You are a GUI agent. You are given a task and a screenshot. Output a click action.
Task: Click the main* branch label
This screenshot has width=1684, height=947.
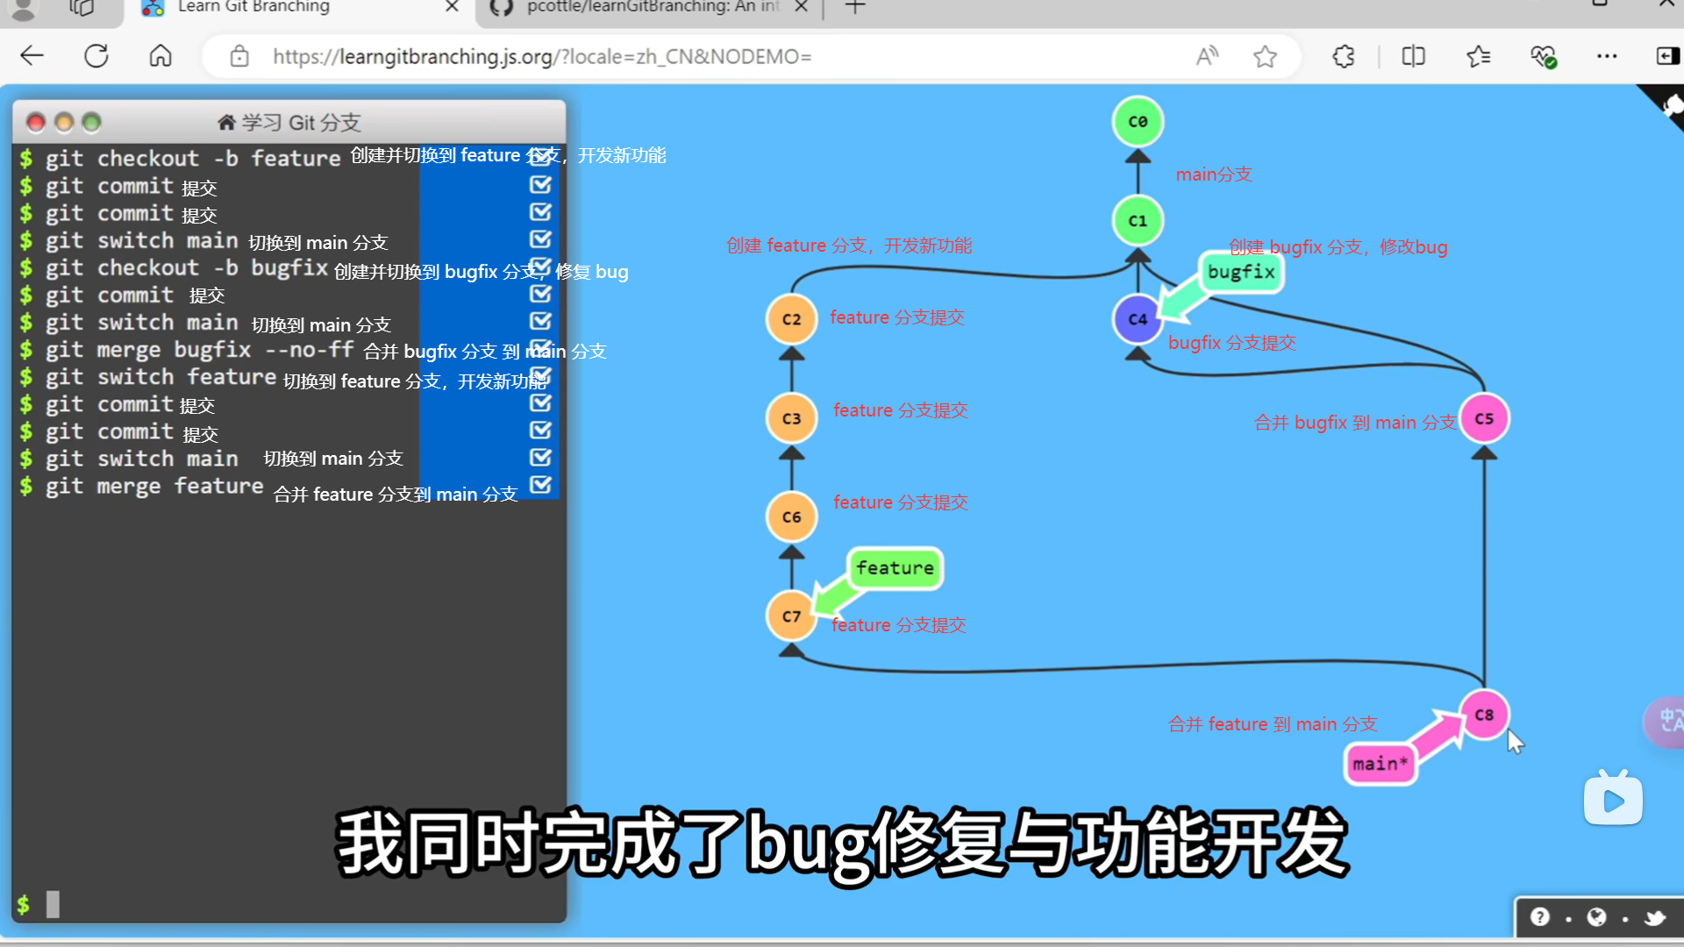coord(1380,764)
